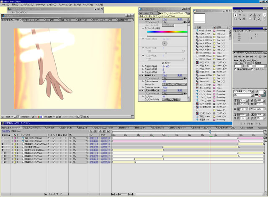The image size is (268, 197).
Task: Start RAM preview from Time Controls
Action: pyautogui.click(x=265, y=57)
